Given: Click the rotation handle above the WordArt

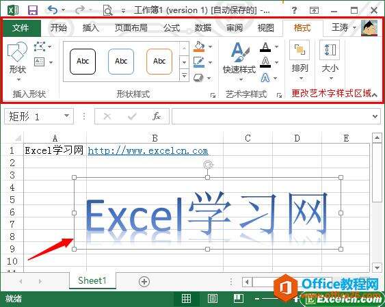Looking at the screenshot, I should point(208,165).
